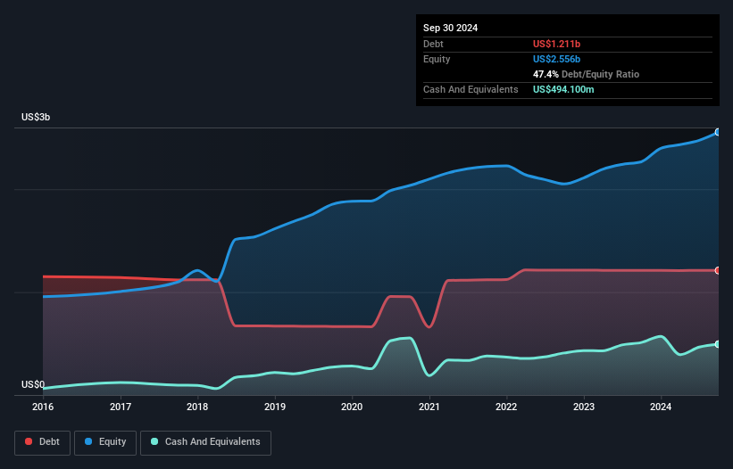Click the US$0 y-axis label
Viewport: 733px width, 469px height.
tap(33, 384)
